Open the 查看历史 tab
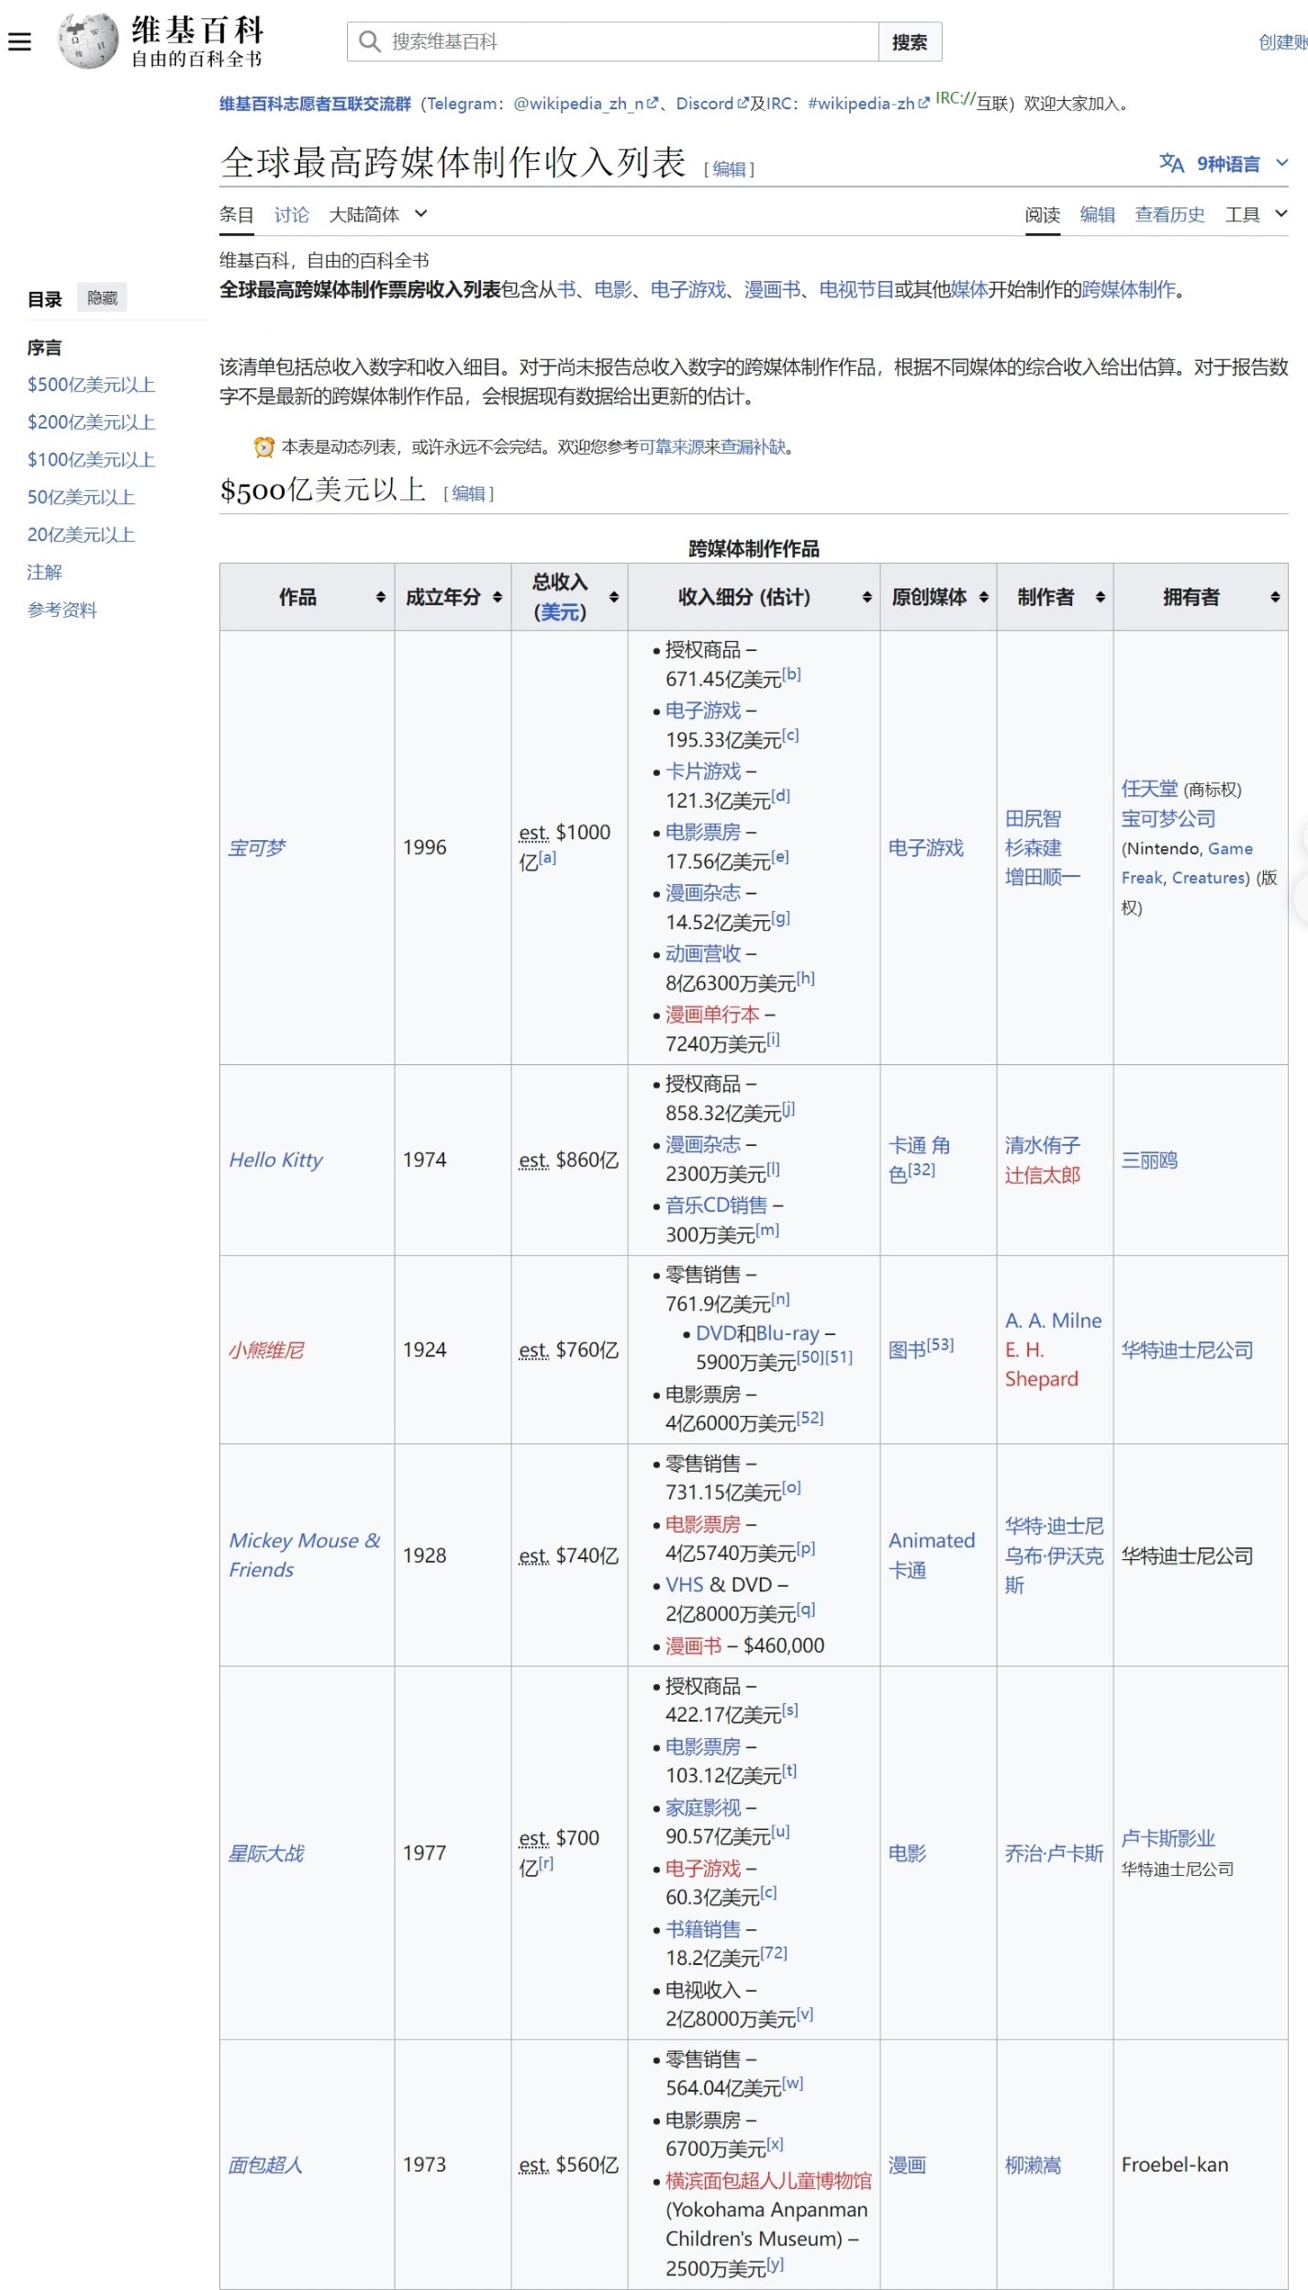1308x2290 pixels. 1169,214
